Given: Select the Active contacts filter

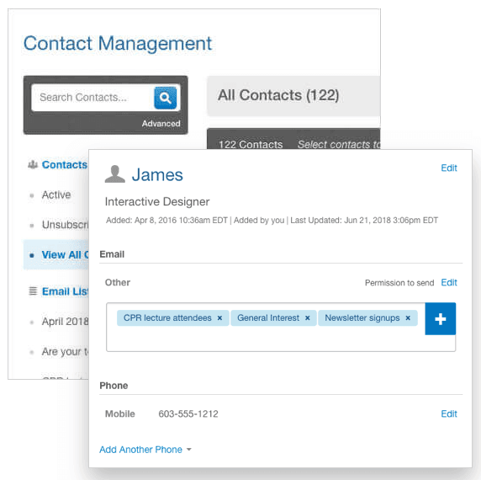Looking at the screenshot, I should point(56,195).
